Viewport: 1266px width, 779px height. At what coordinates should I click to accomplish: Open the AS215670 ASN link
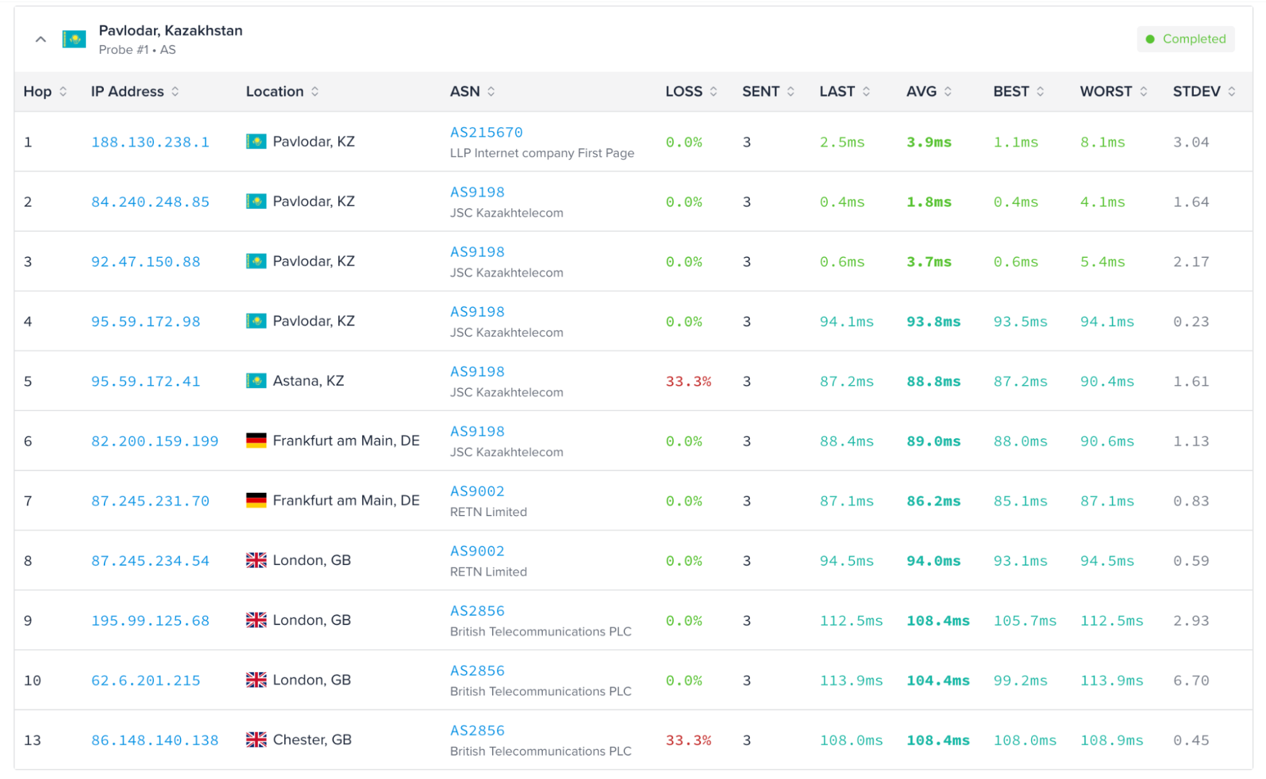click(486, 132)
